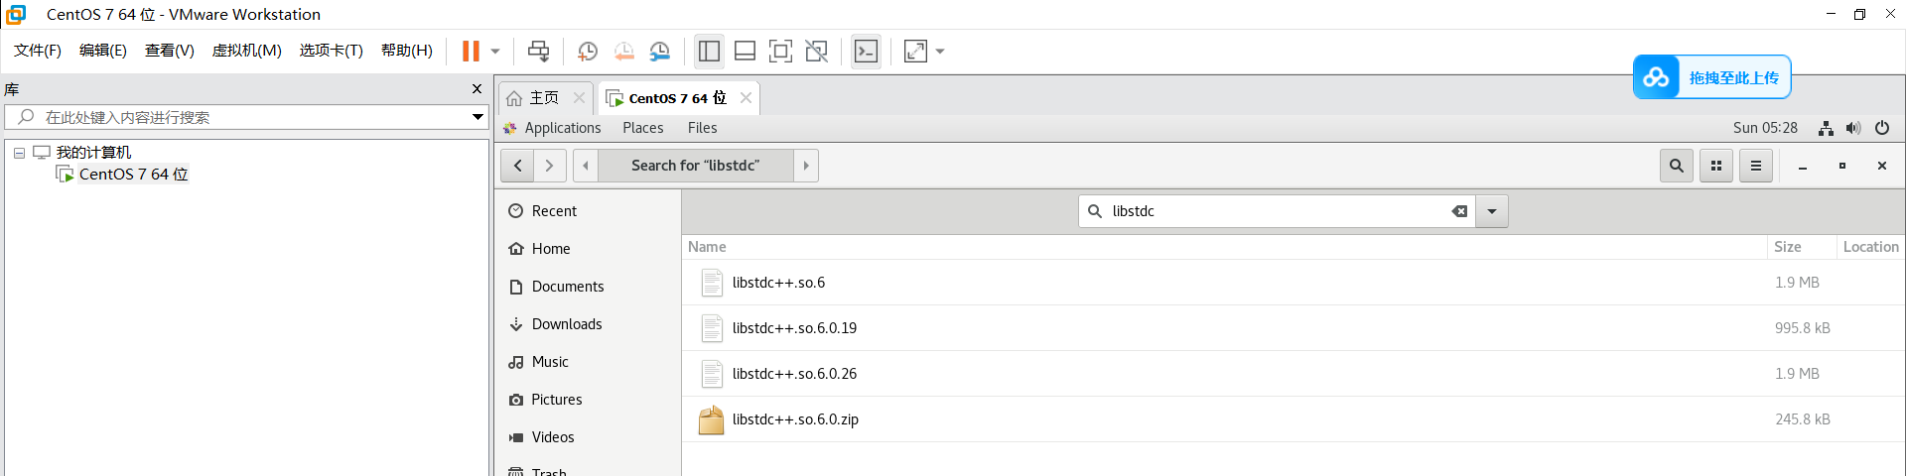Screen dimensions: 1906x476
Task: Open Music in the sidebar
Action: click(x=588, y=362)
